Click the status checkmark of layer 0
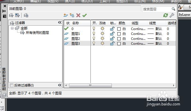The image size is (191, 111). point(66,29)
